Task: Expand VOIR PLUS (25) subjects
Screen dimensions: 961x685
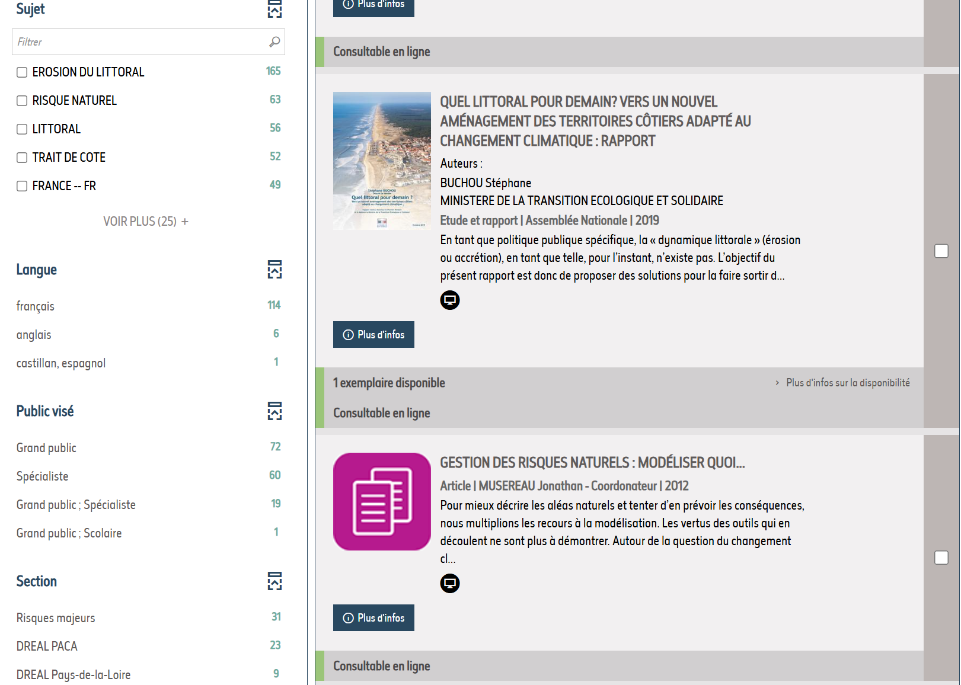Action: click(x=146, y=222)
